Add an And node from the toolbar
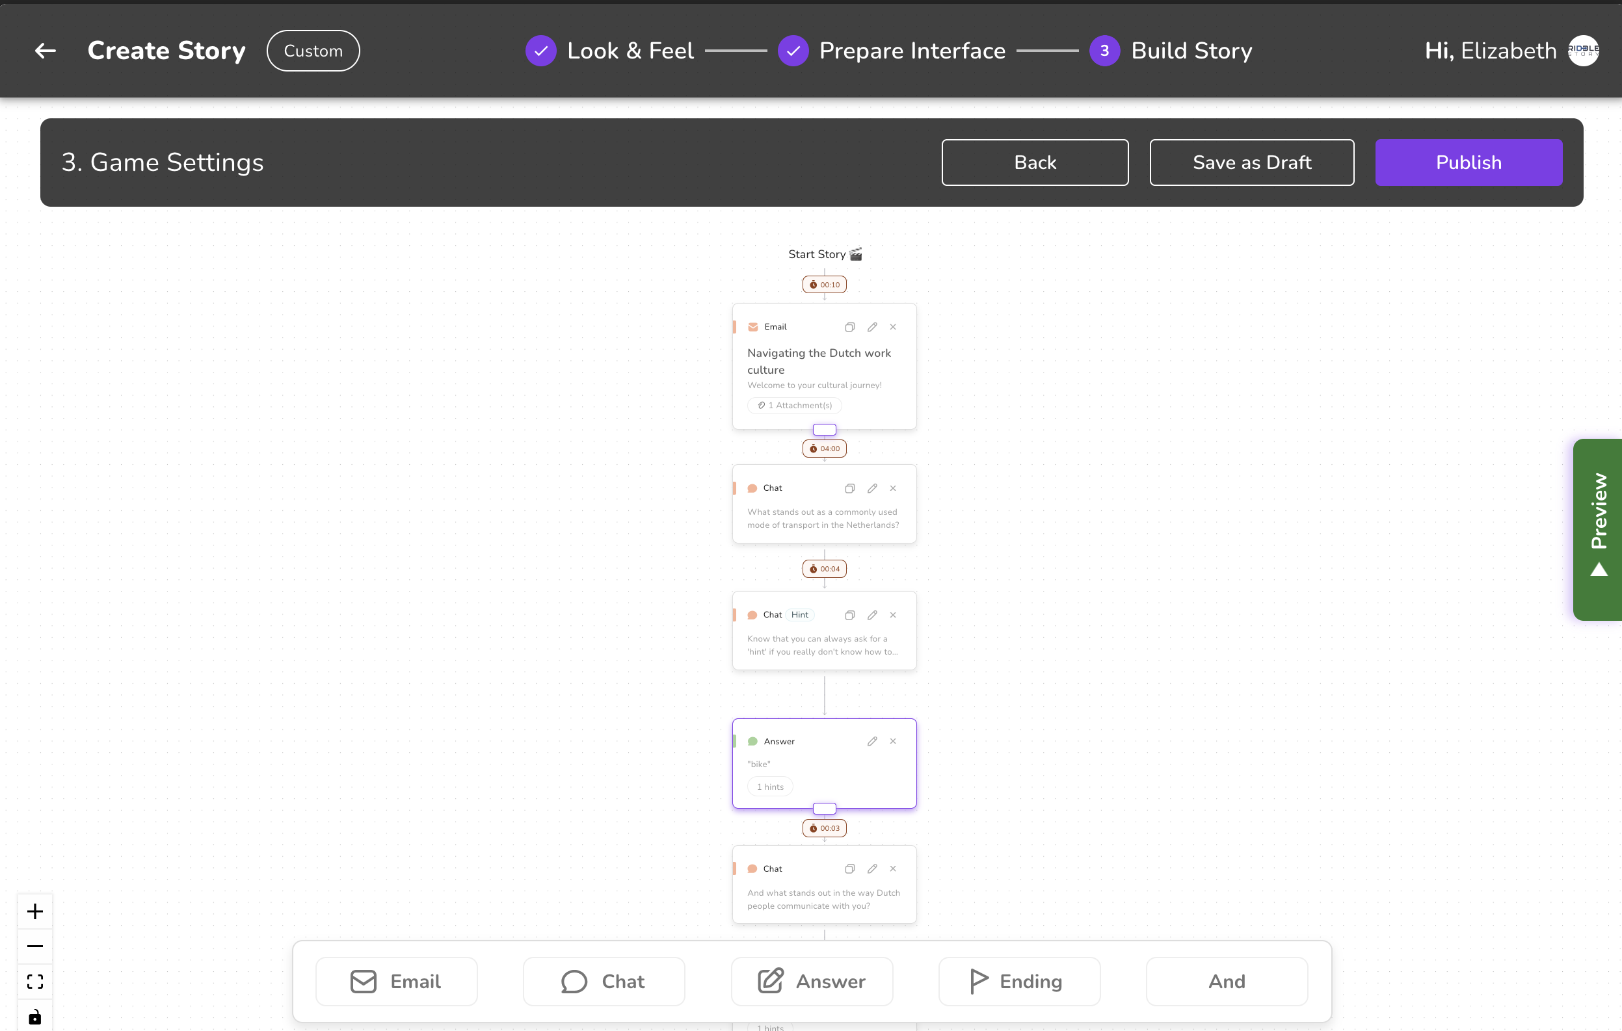 coord(1227,982)
